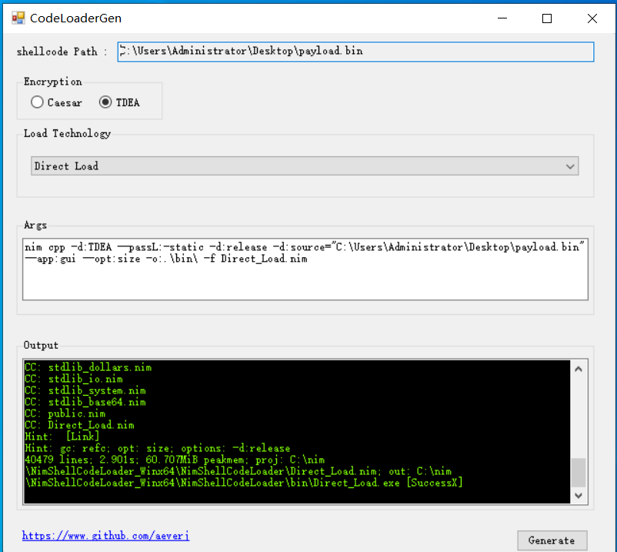Click the 'Hint: gc: refc; opt: size' output line

tap(158, 448)
